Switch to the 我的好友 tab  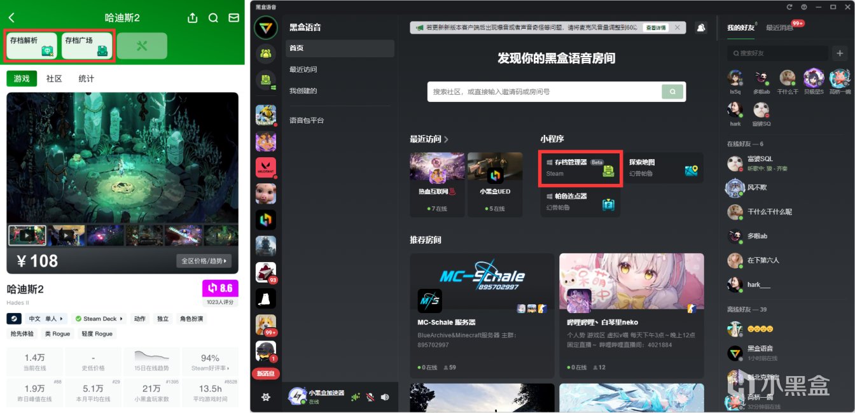click(x=740, y=28)
